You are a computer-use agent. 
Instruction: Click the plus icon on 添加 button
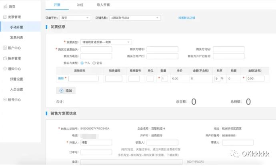62,91
